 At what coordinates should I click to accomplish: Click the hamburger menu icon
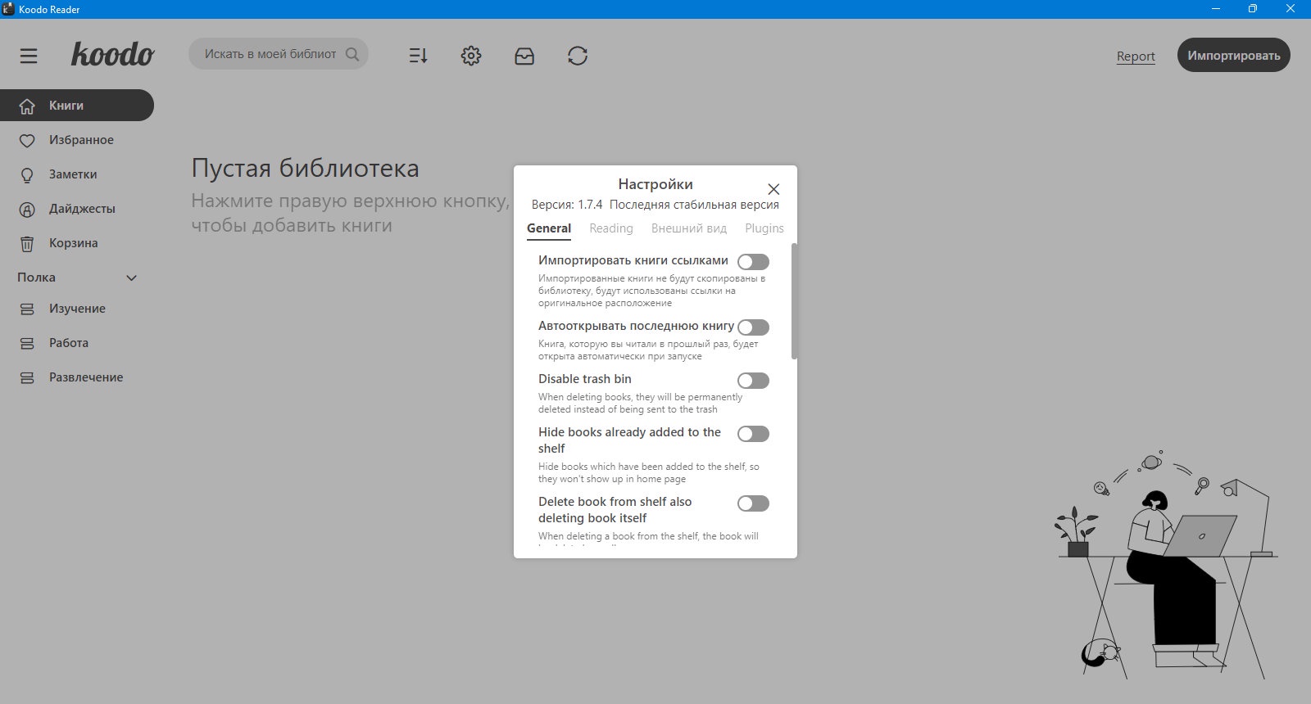[29, 56]
